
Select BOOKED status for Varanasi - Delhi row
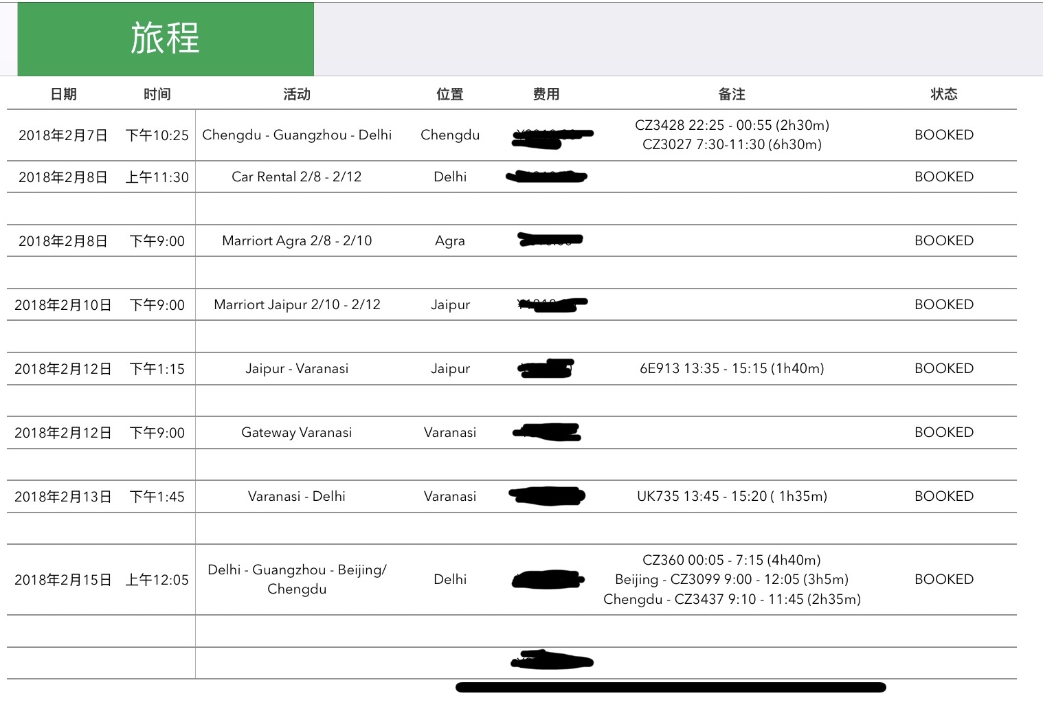(944, 497)
